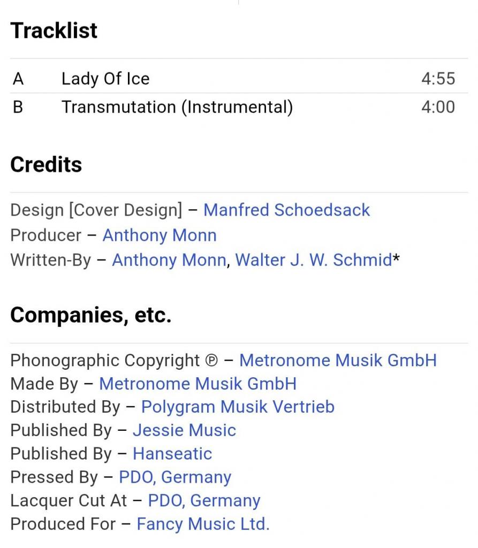Open Manfred Schoedsack cover design credit

[286, 210]
